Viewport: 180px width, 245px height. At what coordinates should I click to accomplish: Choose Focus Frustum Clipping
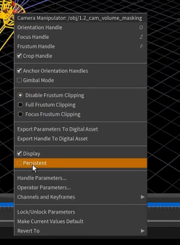[20, 114]
